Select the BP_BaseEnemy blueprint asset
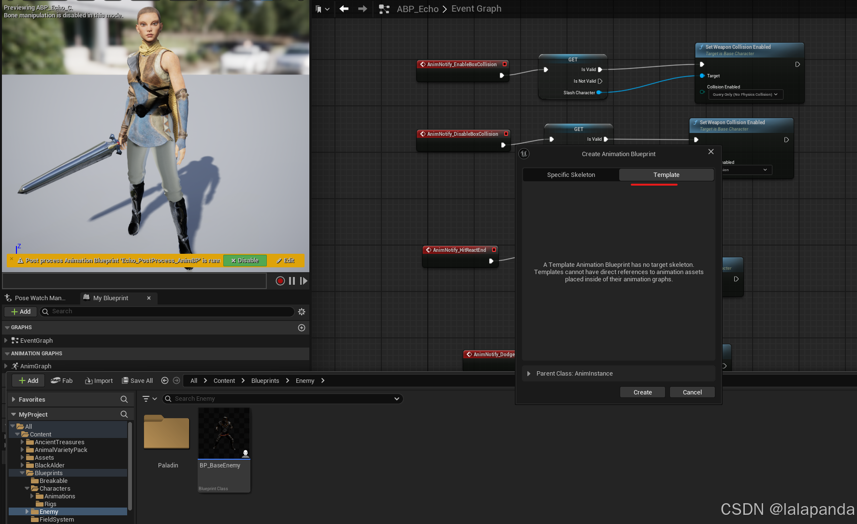The width and height of the screenshot is (857, 524). click(x=224, y=450)
